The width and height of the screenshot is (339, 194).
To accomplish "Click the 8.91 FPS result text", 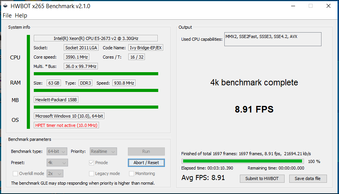I will click(x=254, y=109).
